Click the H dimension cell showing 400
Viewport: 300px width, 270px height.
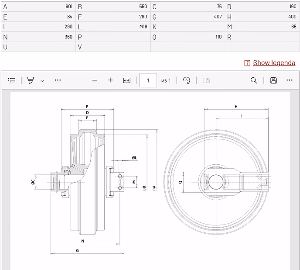coord(262,17)
